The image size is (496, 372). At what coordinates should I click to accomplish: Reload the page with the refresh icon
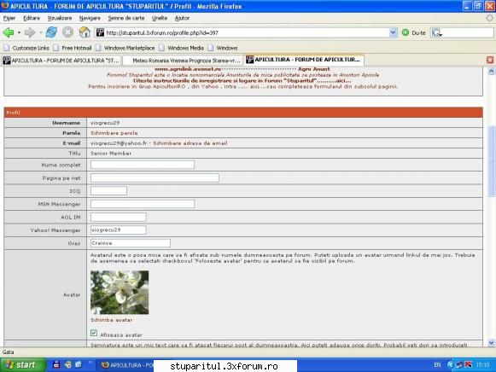click(51, 32)
